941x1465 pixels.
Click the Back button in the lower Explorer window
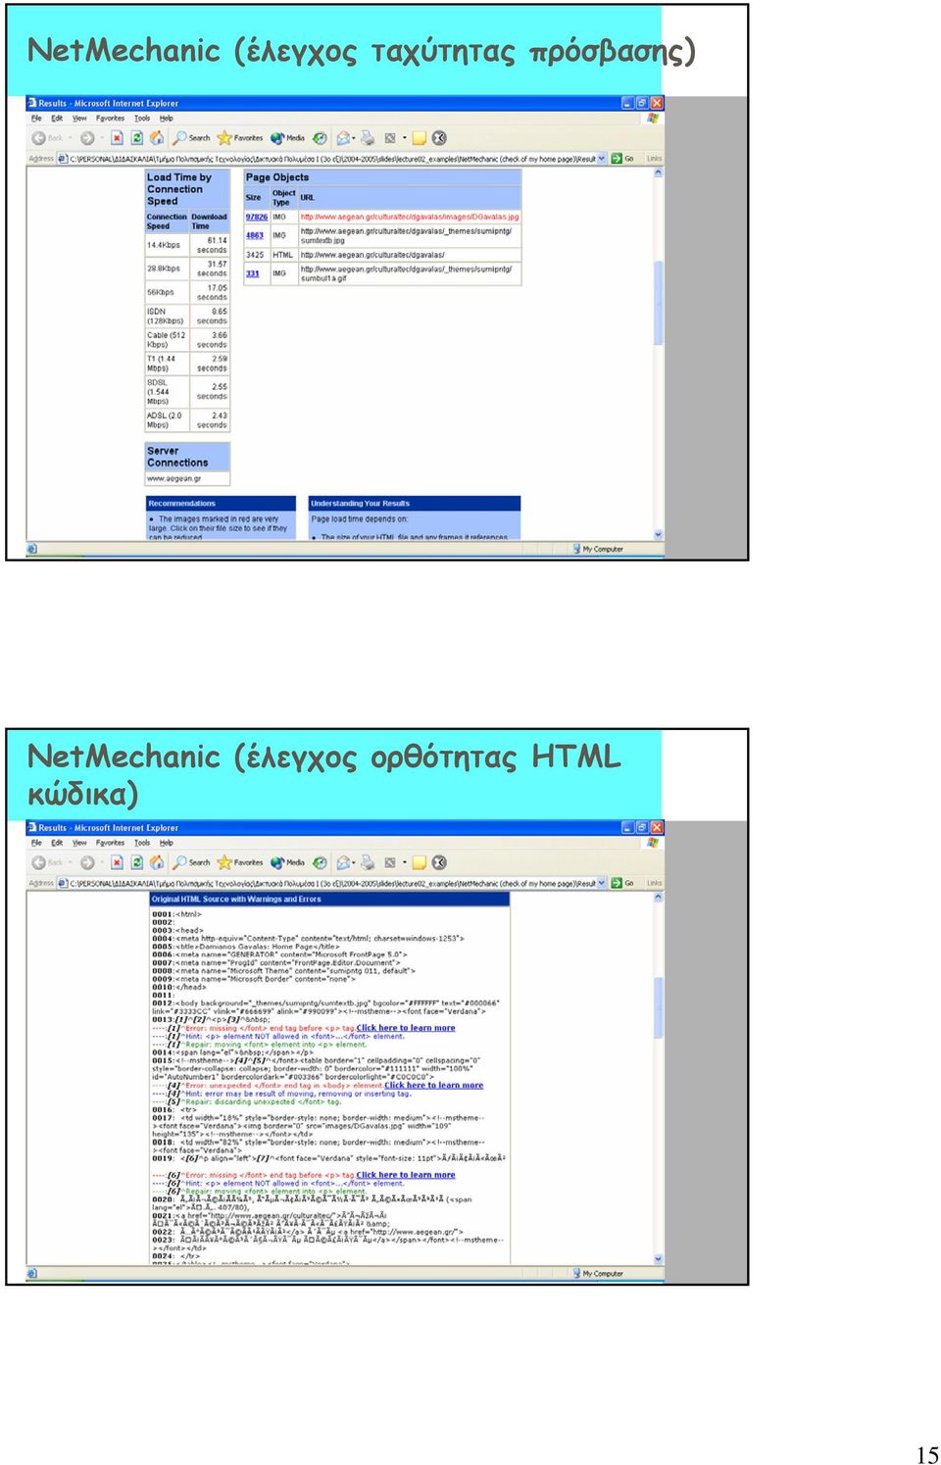pos(46,862)
